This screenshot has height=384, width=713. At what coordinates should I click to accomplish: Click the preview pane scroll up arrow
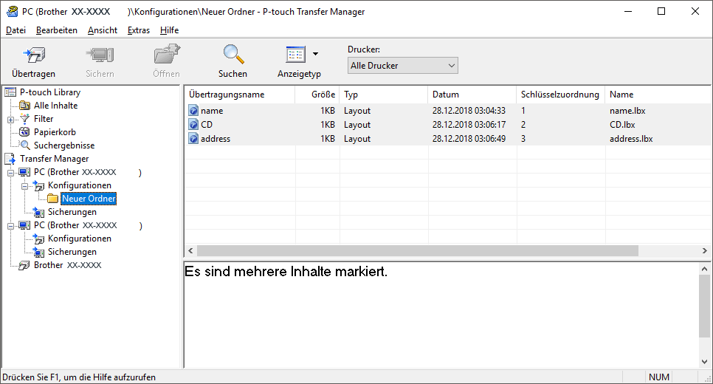[x=704, y=269]
